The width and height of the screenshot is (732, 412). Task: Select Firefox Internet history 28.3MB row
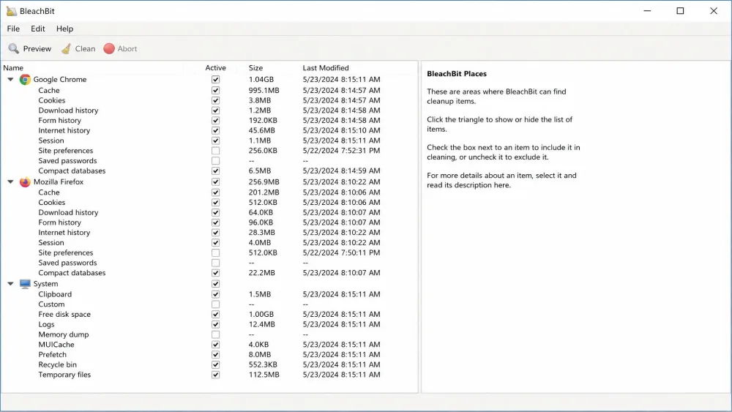tap(209, 233)
